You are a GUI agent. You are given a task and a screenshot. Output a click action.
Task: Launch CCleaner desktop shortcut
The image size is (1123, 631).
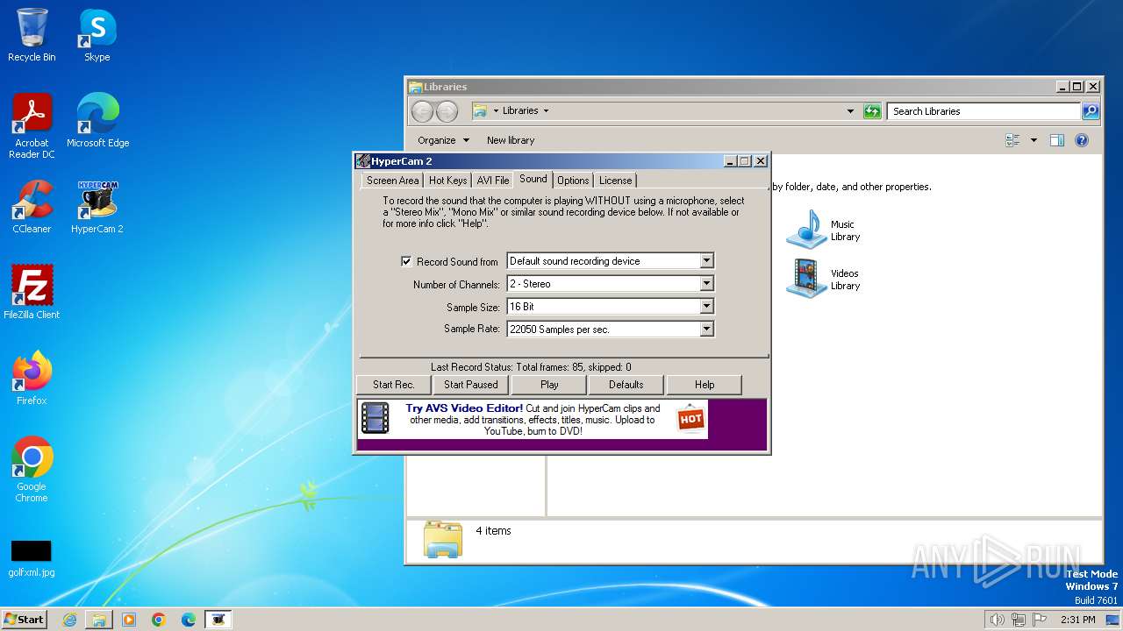pyautogui.click(x=32, y=206)
